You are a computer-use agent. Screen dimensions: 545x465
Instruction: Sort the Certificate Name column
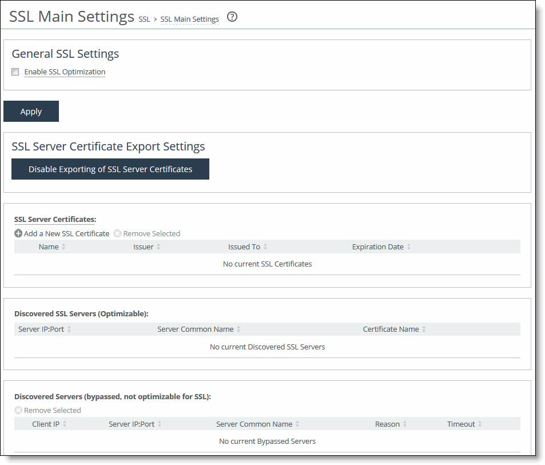[x=427, y=329]
